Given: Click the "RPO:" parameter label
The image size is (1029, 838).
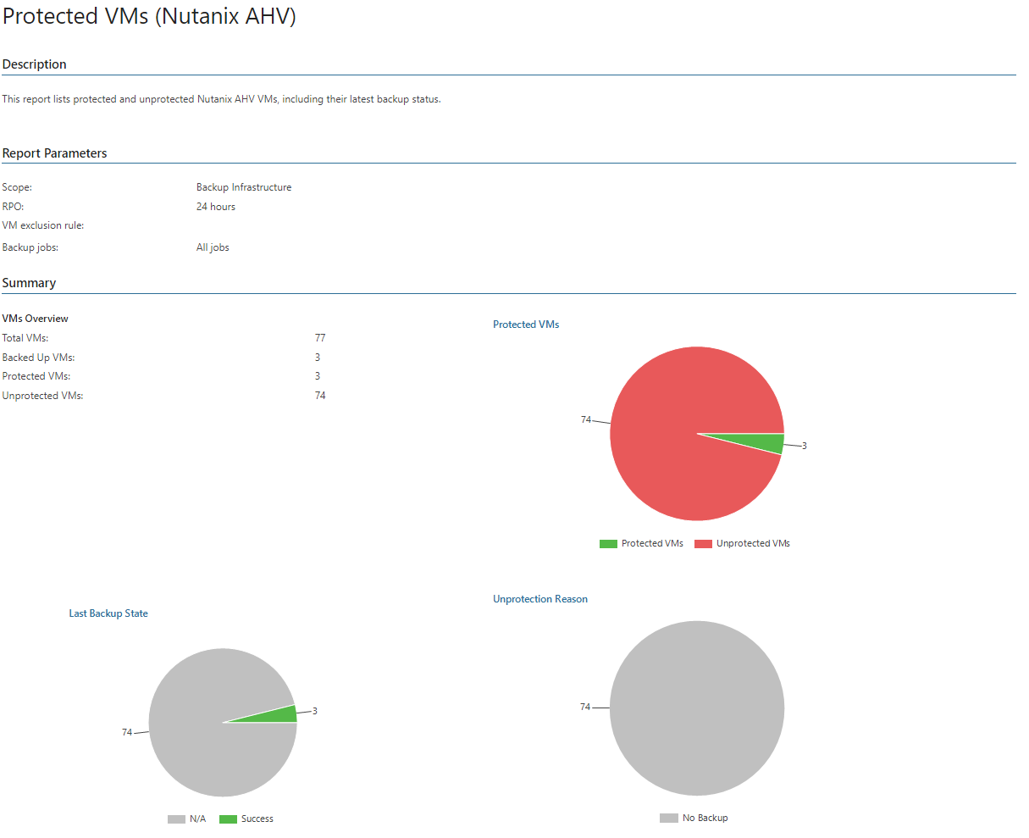Looking at the screenshot, I should (13, 207).
